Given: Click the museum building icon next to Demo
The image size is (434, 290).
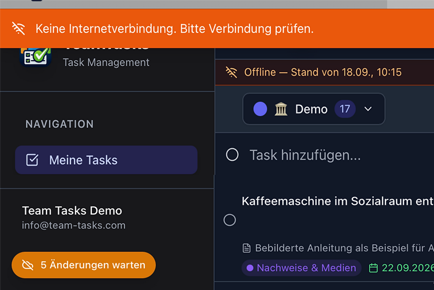Looking at the screenshot, I should click(281, 109).
